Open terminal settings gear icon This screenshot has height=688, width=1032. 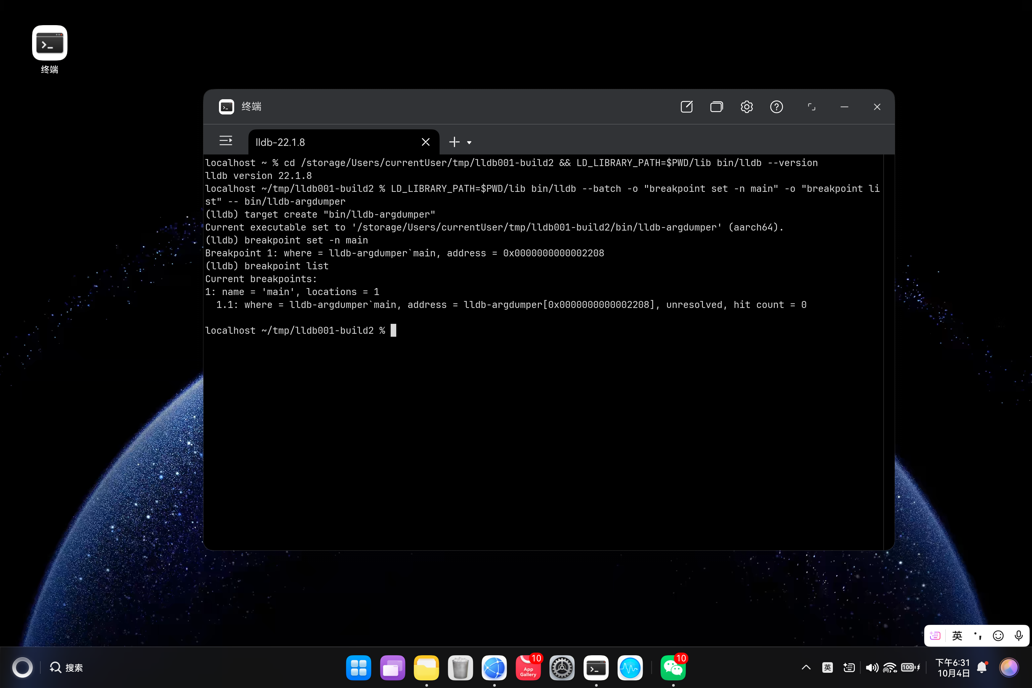click(x=746, y=107)
